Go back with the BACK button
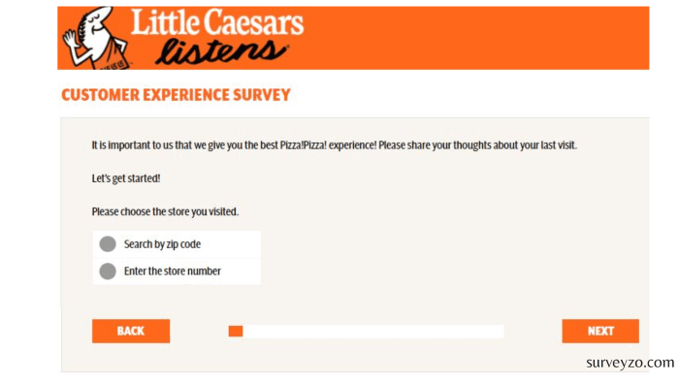 coord(131,331)
